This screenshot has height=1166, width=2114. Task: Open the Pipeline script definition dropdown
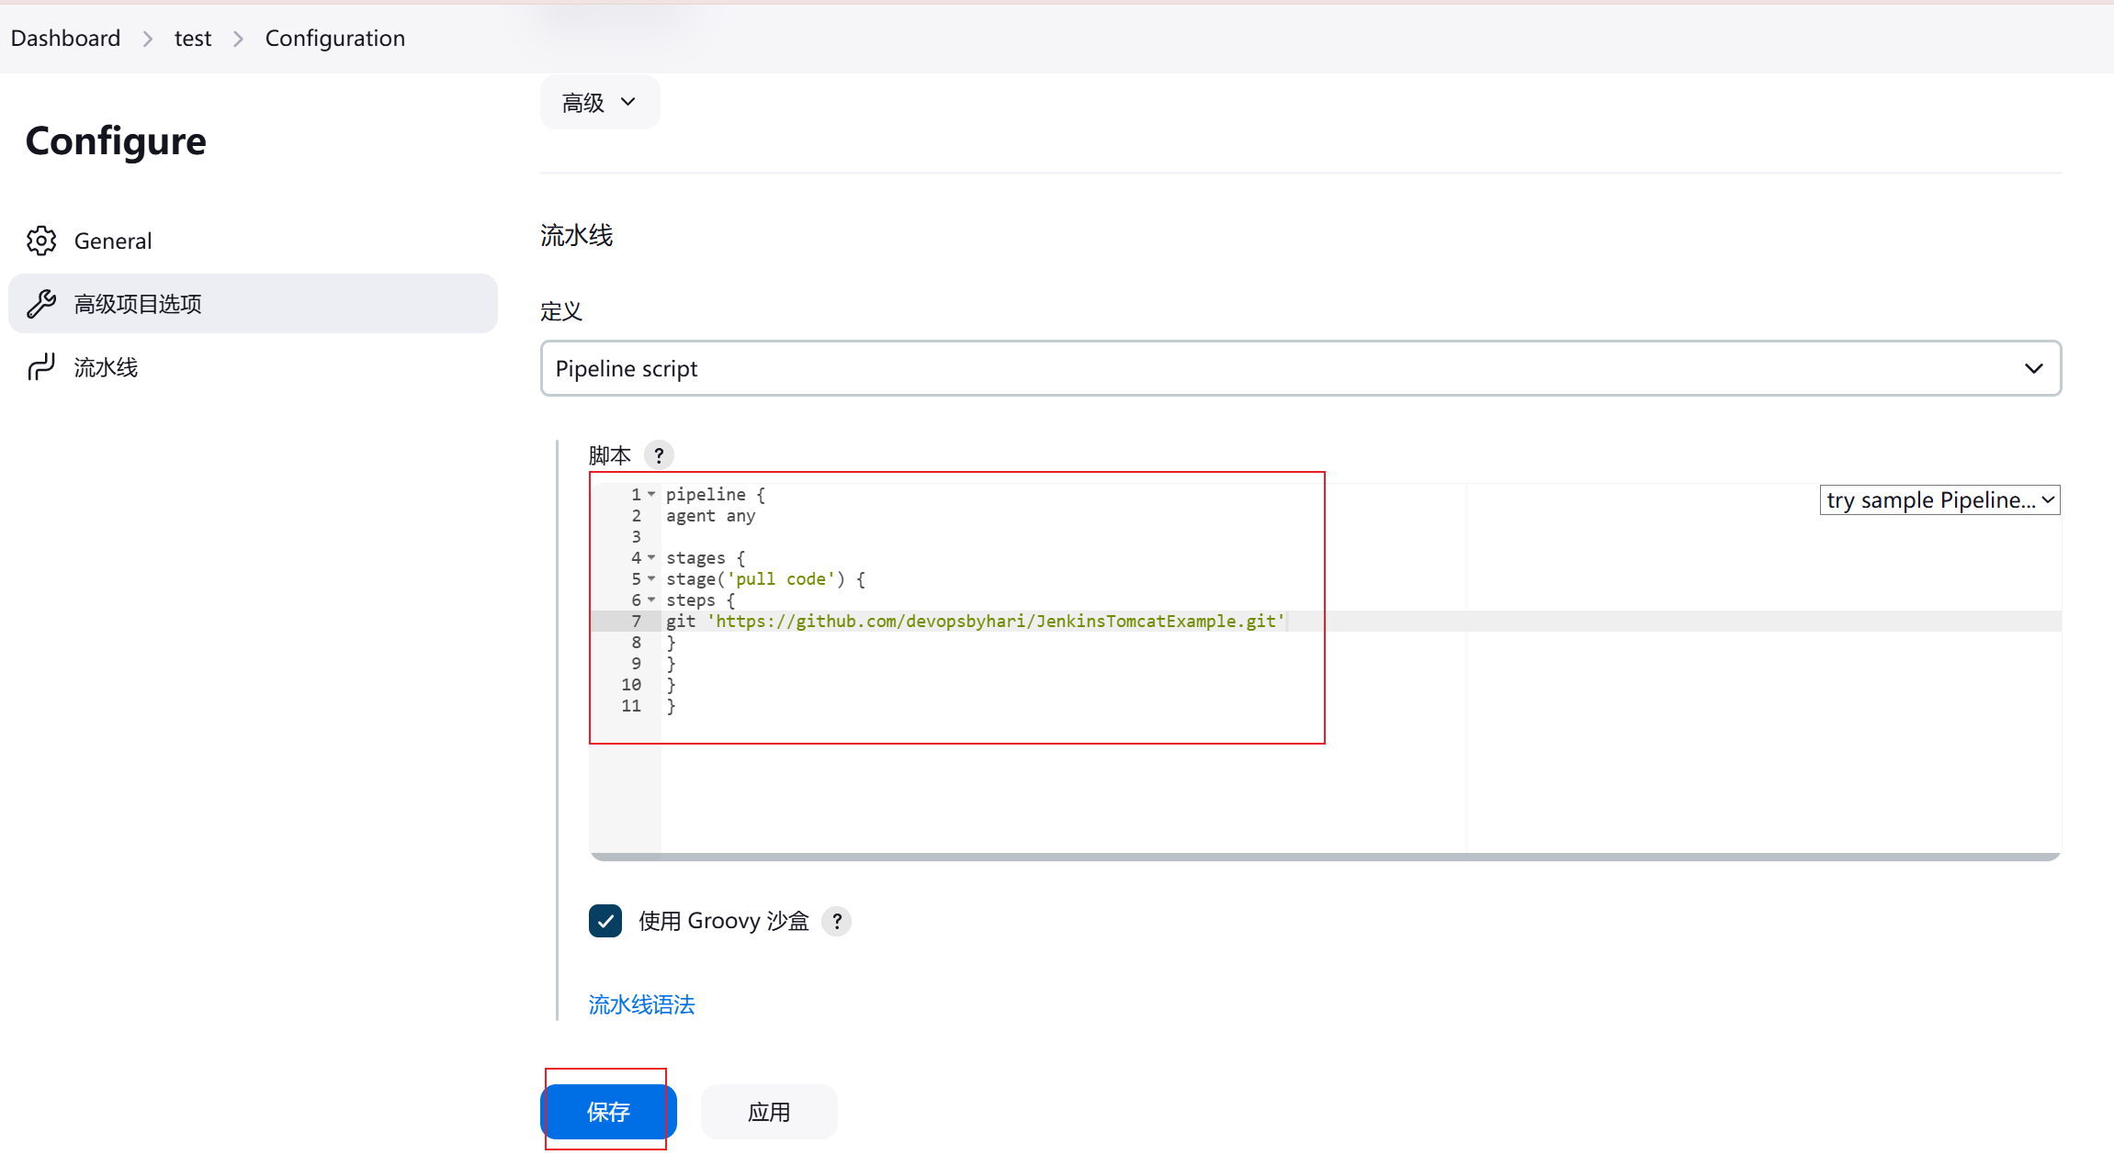(1300, 369)
